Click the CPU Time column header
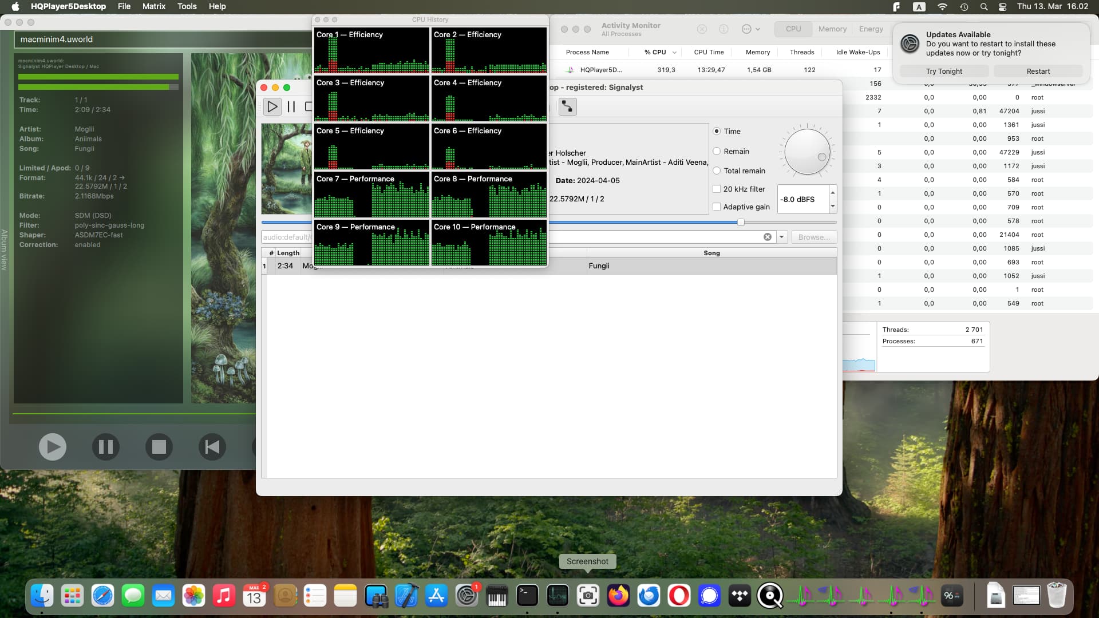 (x=709, y=52)
